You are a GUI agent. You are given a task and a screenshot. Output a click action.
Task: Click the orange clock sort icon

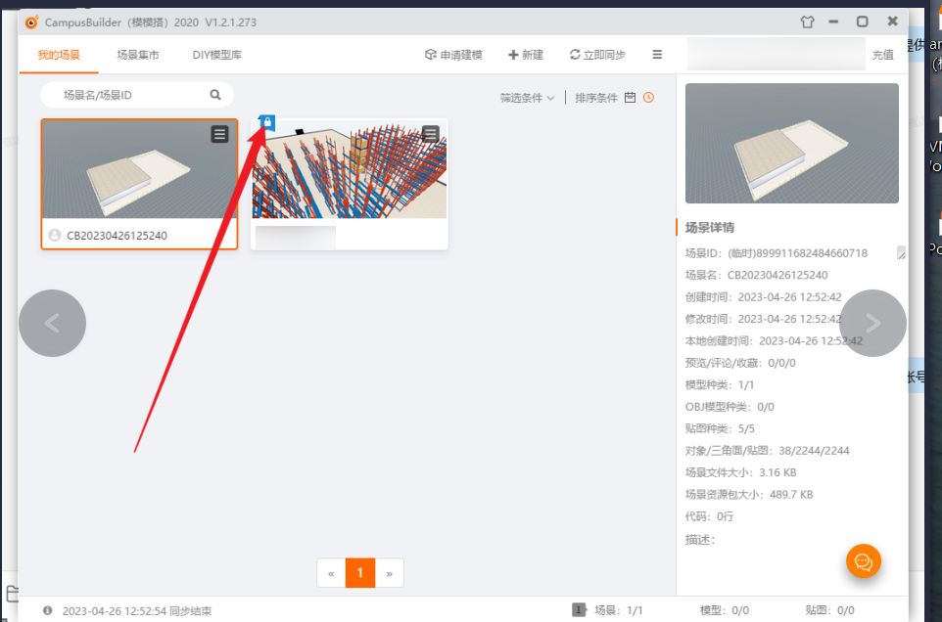648,98
